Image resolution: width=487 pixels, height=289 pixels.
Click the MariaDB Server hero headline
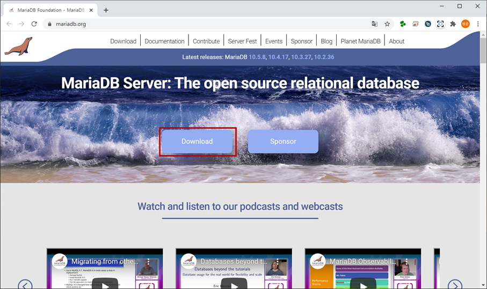point(240,83)
